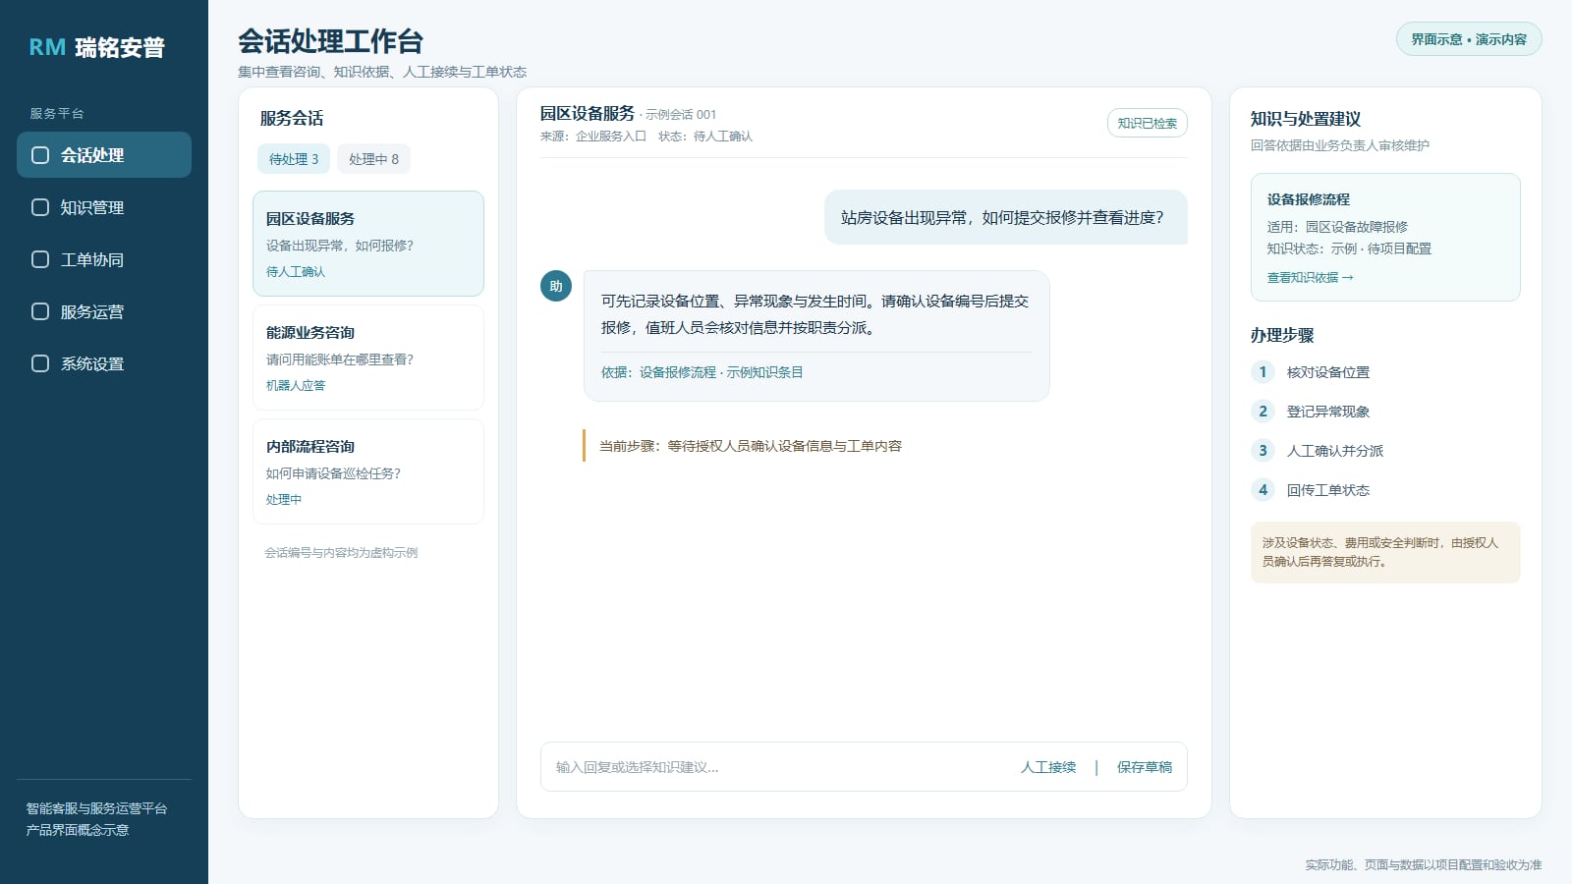Click 人工接续 button
The height and width of the screenshot is (884, 1572).
[1048, 767]
